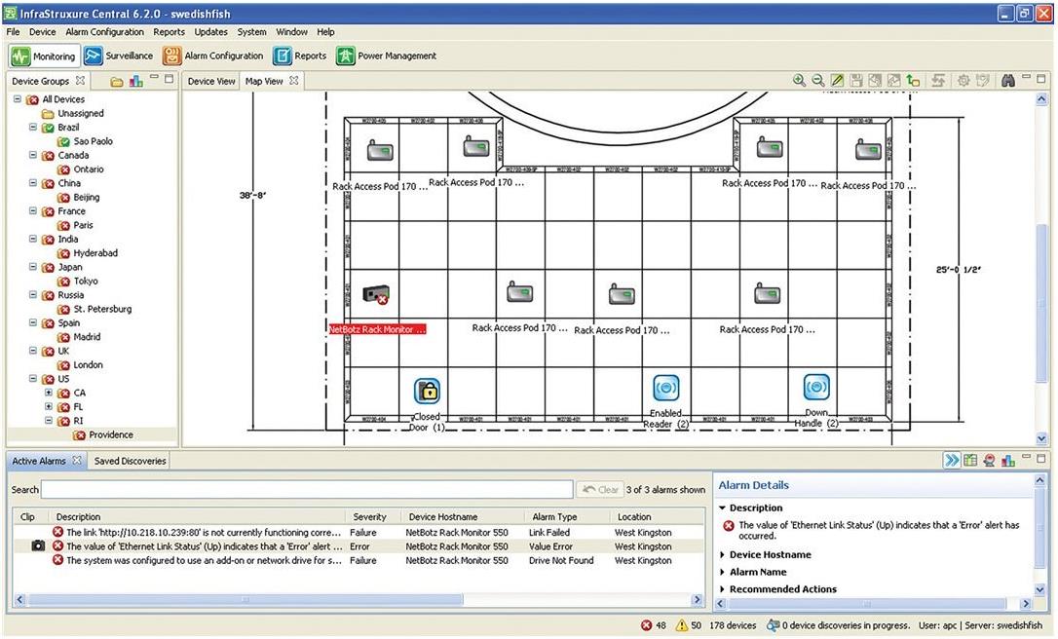Expand the CA group
Screen dimensions: 1058x639
pyautogui.click(x=49, y=392)
